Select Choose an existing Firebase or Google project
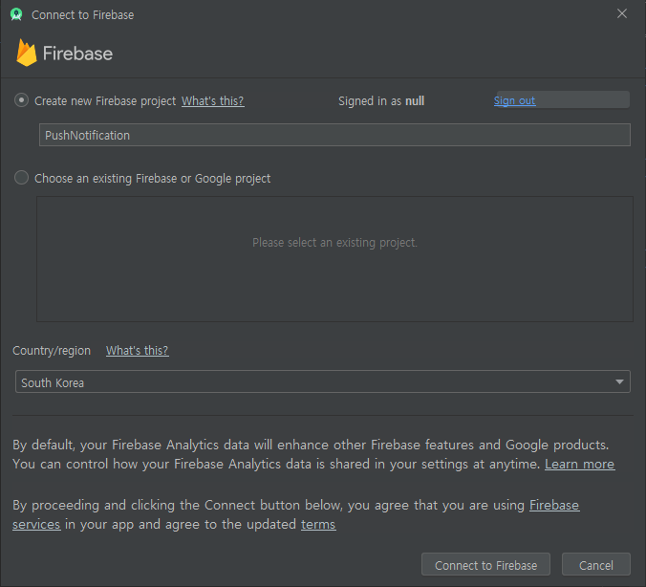The image size is (646, 587). click(21, 178)
